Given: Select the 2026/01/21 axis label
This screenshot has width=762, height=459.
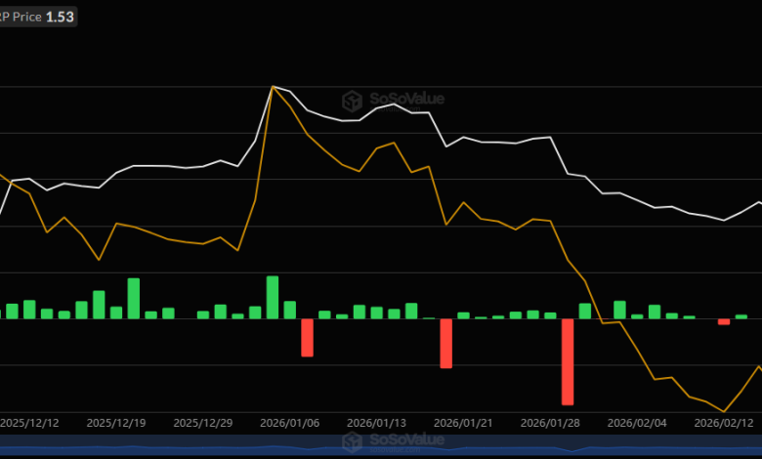Looking at the screenshot, I should (x=462, y=424).
